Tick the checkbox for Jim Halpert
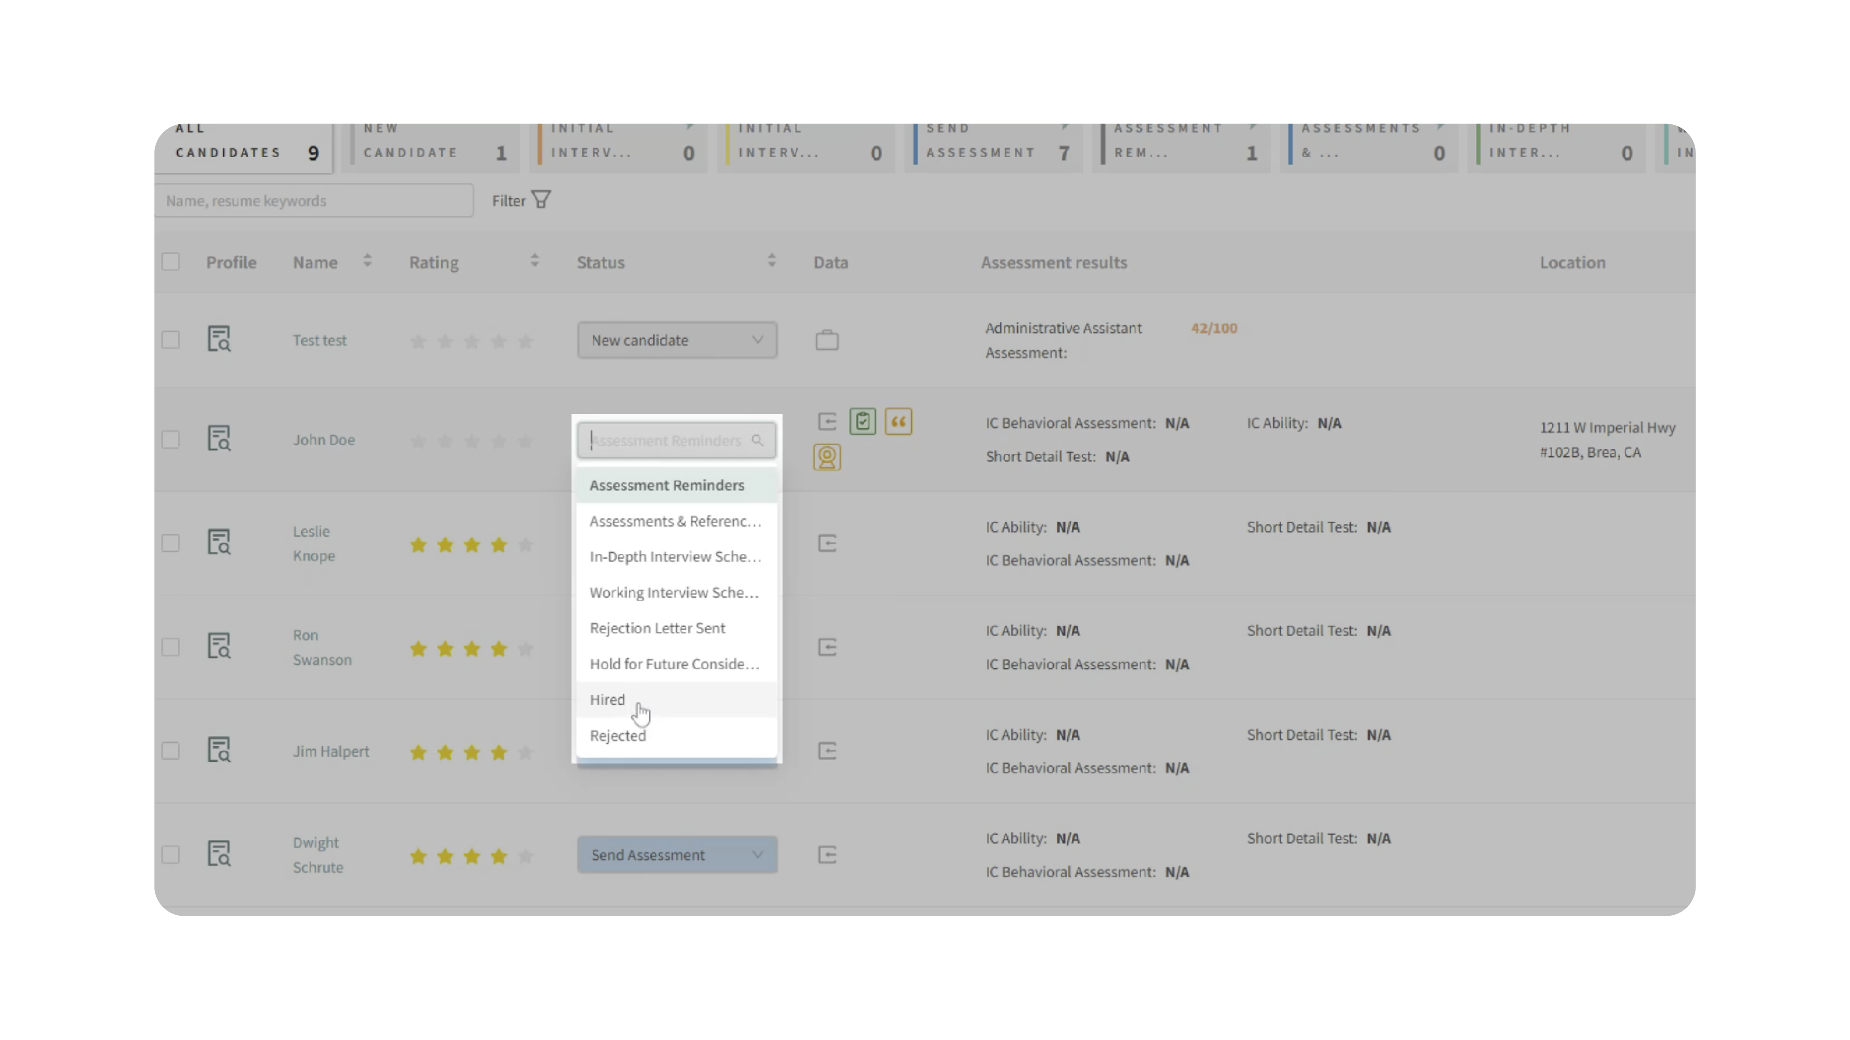 click(170, 751)
